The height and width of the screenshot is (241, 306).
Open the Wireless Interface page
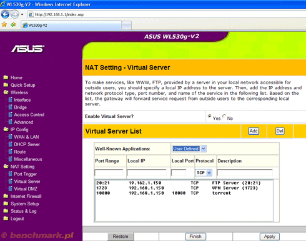[x=22, y=100]
